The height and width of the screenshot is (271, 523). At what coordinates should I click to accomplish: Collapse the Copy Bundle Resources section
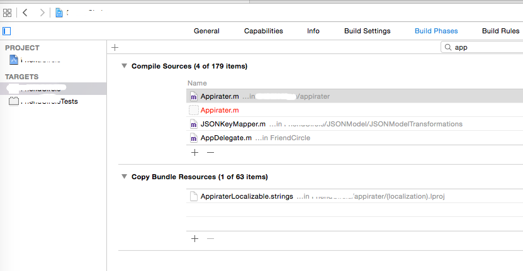point(124,177)
